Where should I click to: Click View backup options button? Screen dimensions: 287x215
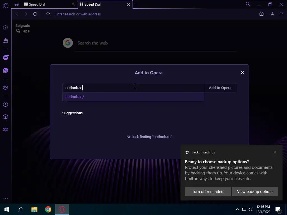tap(255, 191)
